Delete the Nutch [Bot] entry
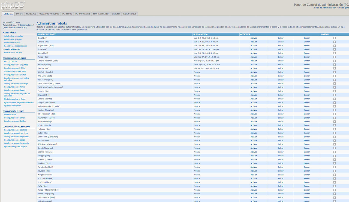This screenshot has width=349, height=202. pyautogui.click(x=307, y=133)
